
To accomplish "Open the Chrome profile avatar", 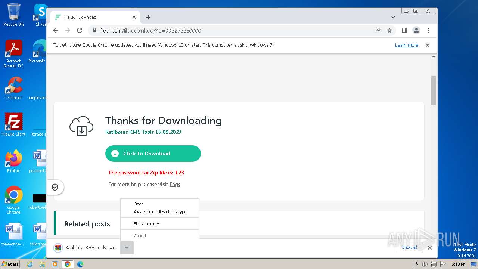I will click(416, 30).
